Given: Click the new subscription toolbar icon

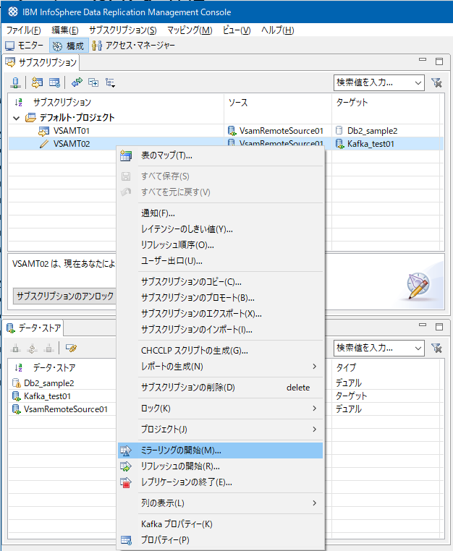Looking at the screenshot, I should 37,82.
